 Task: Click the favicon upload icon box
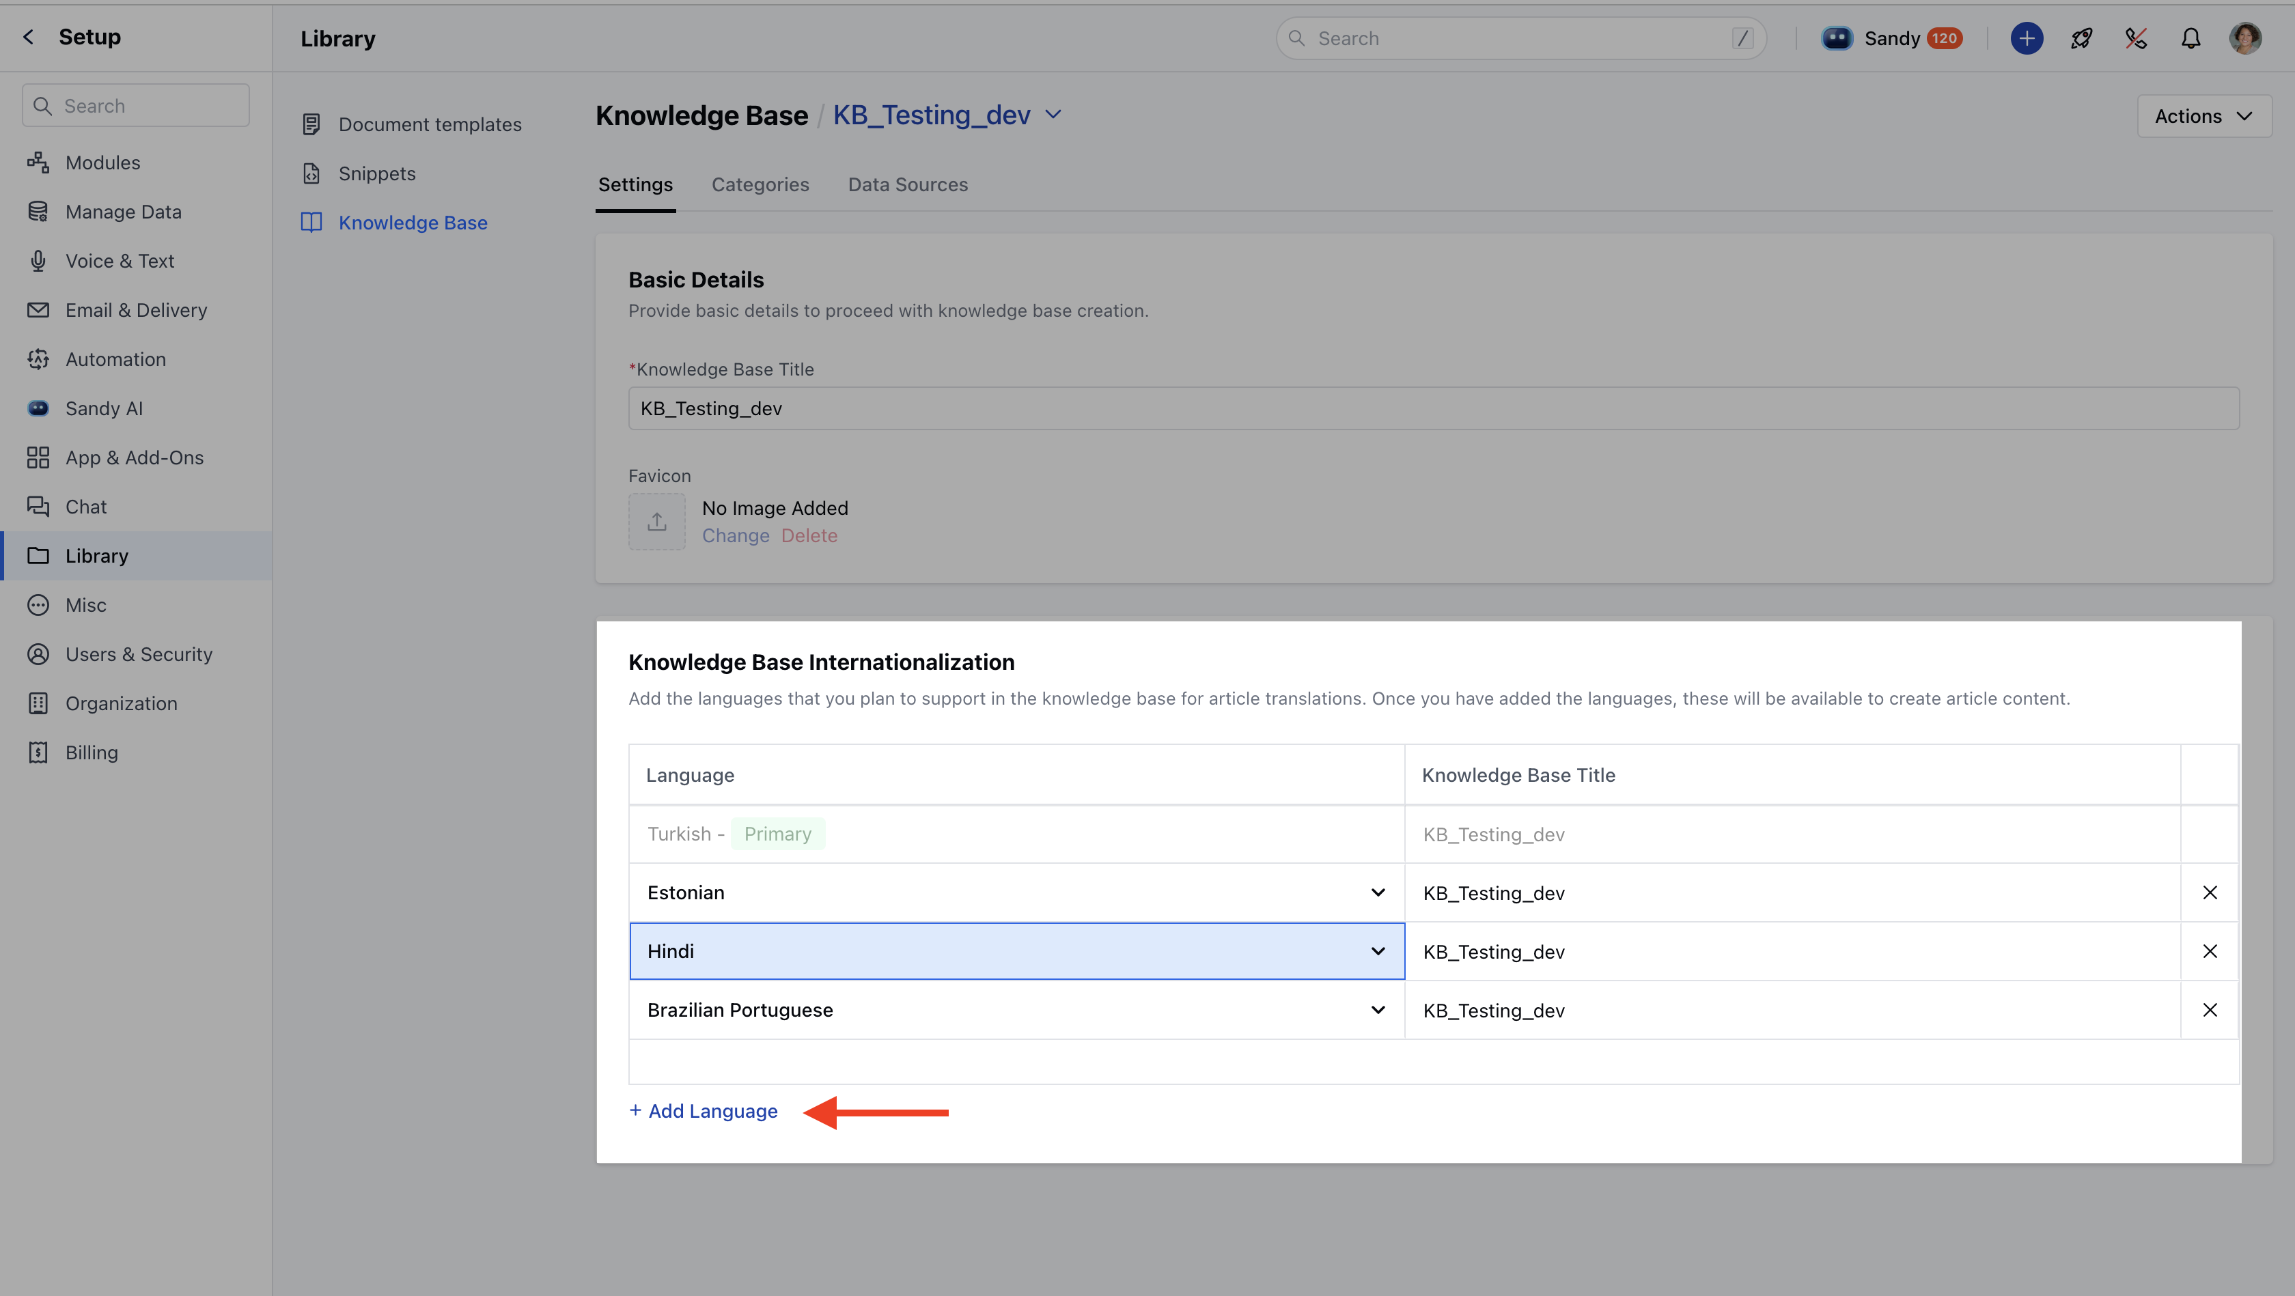pos(656,522)
